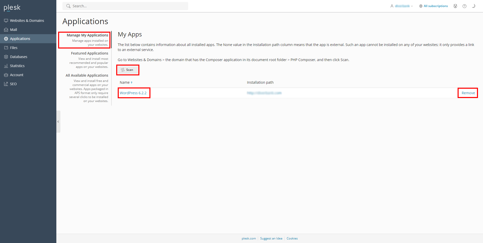Open the user account dropdown menu
This screenshot has height=243, width=483.
402,6
